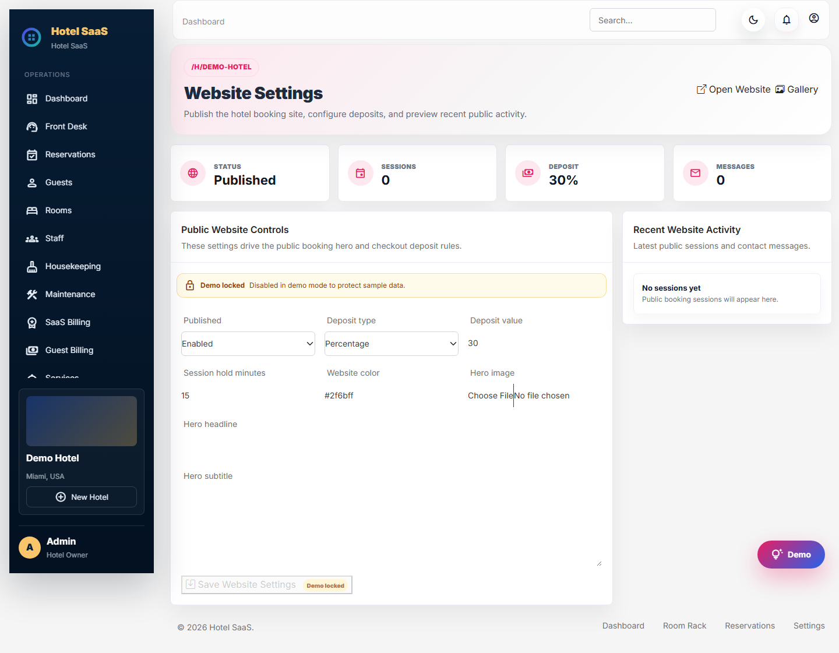This screenshot has width=839, height=653.
Task: Go to Guest Billing
Action: coord(82,351)
